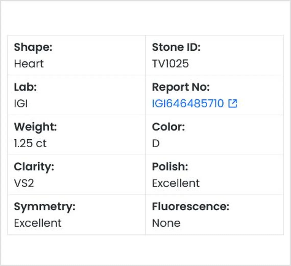The image size is (291, 266).
Task: Click the Weight label
Action: [x=35, y=127]
